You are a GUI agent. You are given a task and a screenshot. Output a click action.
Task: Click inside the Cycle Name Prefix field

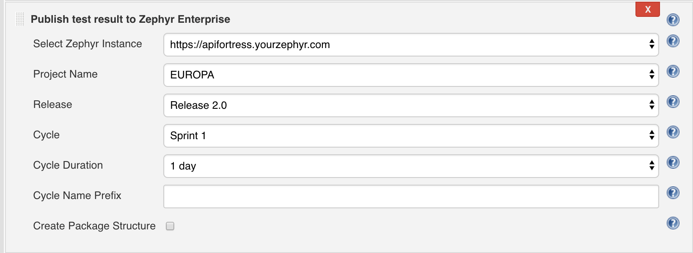point(411,196)
